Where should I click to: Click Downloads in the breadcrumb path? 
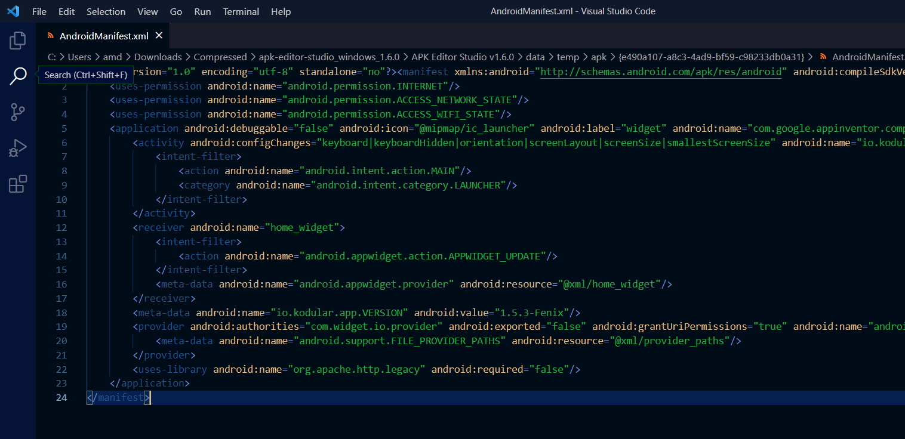(158, 57)
